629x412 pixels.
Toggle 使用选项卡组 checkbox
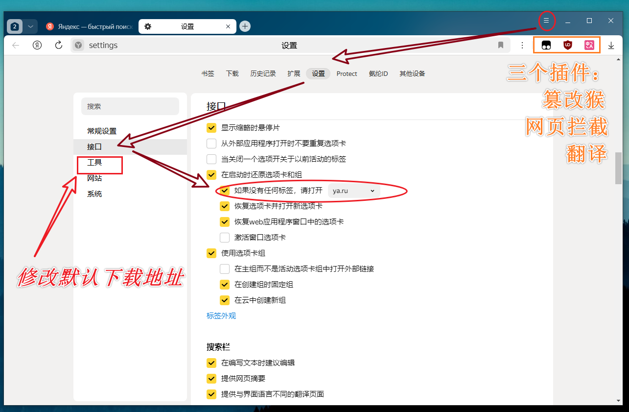[211, 253]
